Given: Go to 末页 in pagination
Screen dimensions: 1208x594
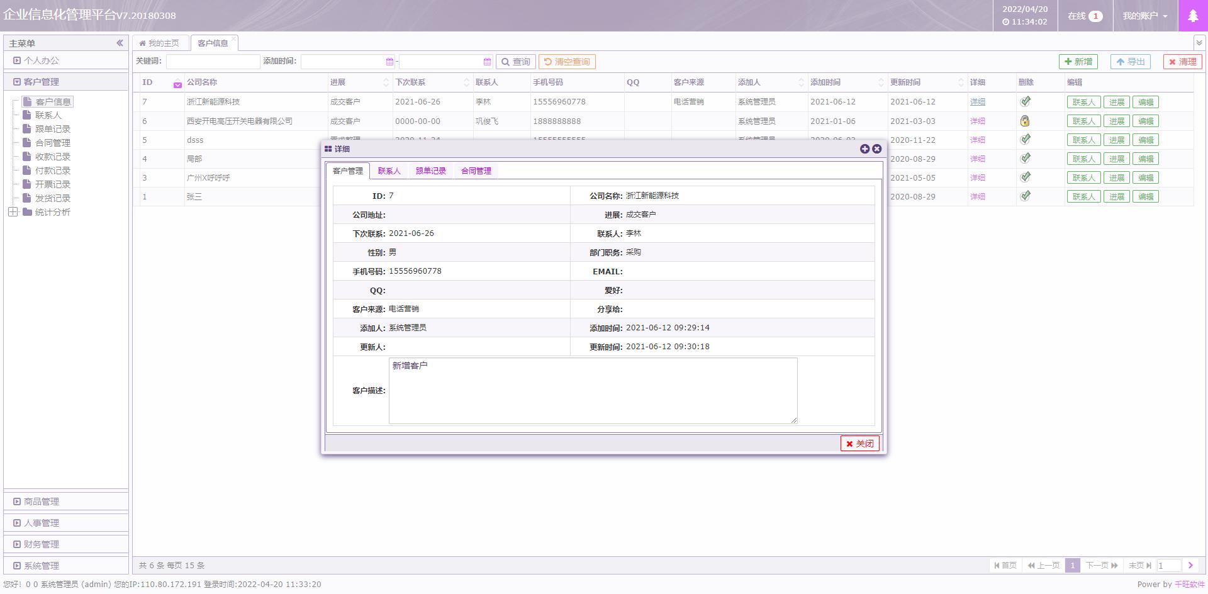Looking at the screenshot, I should (1140, 566).
